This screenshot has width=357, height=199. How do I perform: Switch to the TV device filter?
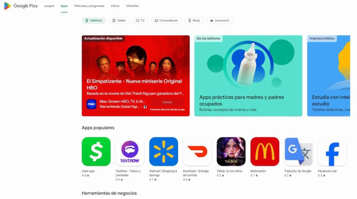pos(140,20)
